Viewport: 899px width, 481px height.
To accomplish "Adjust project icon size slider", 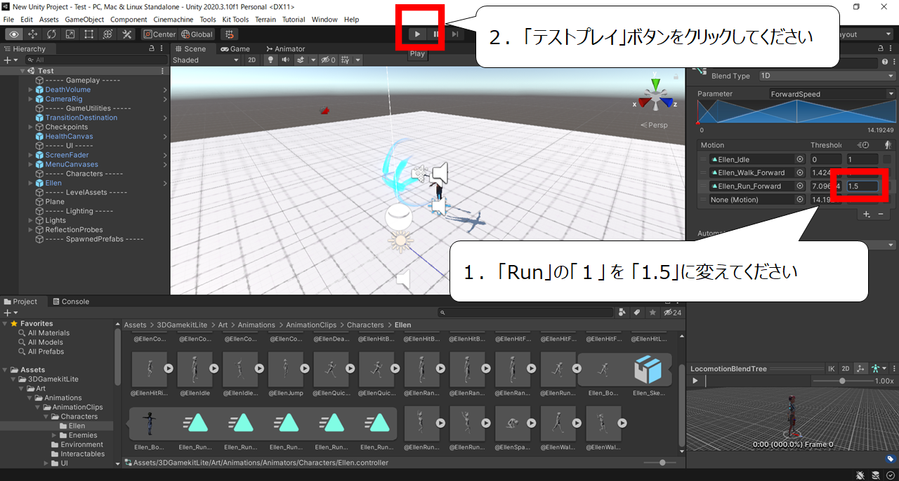I will [x=663, y=463].
